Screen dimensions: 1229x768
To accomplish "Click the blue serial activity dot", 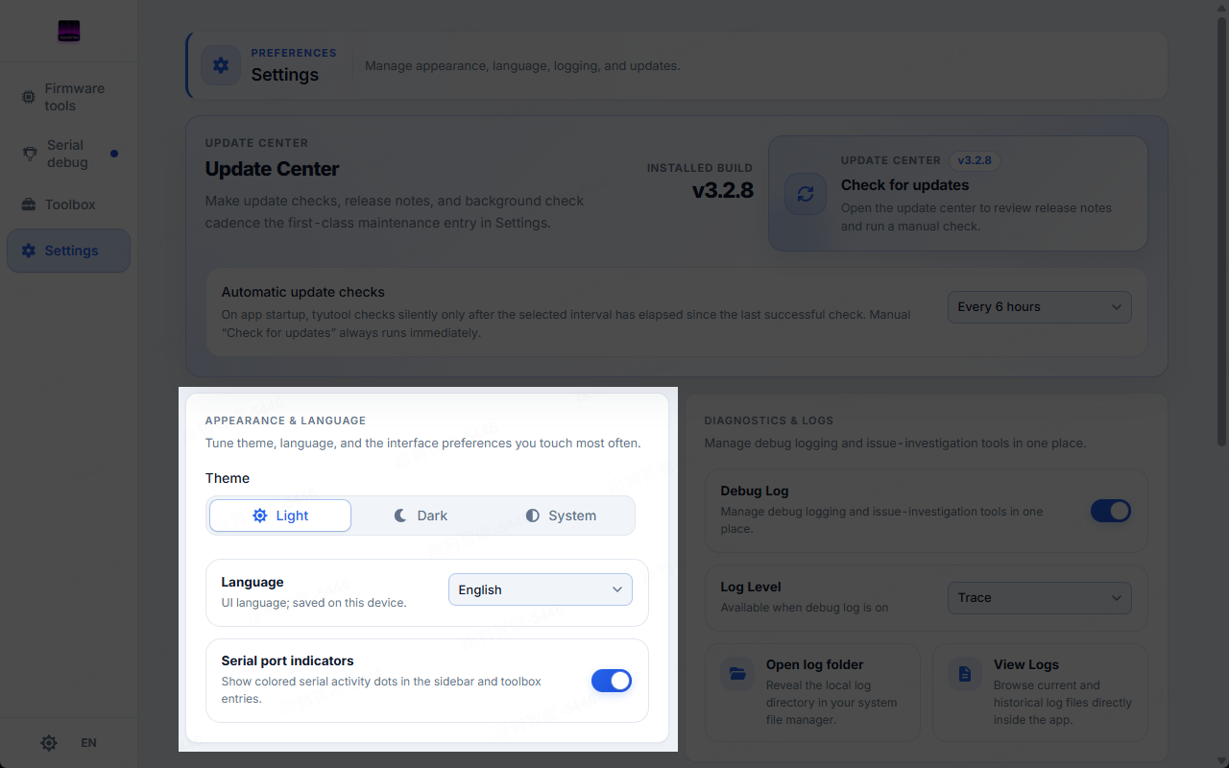I will point(114,154).
